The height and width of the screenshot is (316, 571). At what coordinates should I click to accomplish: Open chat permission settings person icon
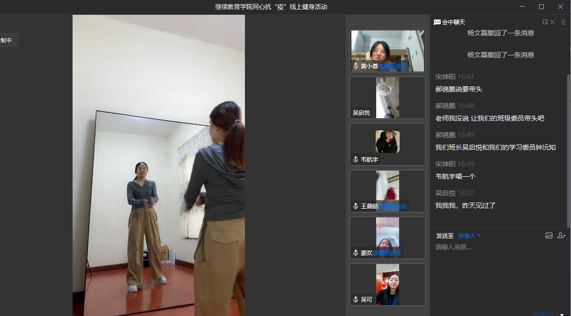561,235
